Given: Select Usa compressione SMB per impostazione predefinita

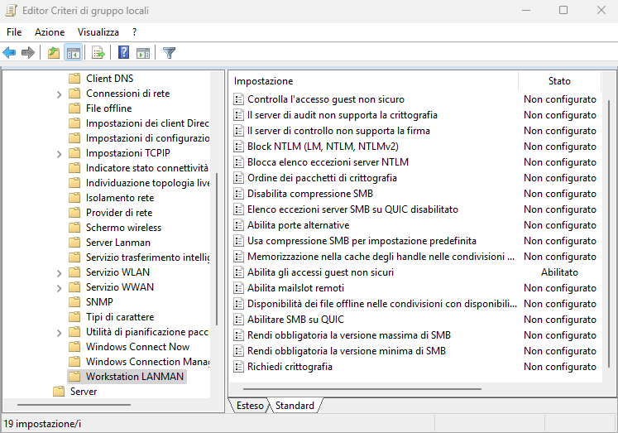Looking at the screenshot, I should coord(362,241).
